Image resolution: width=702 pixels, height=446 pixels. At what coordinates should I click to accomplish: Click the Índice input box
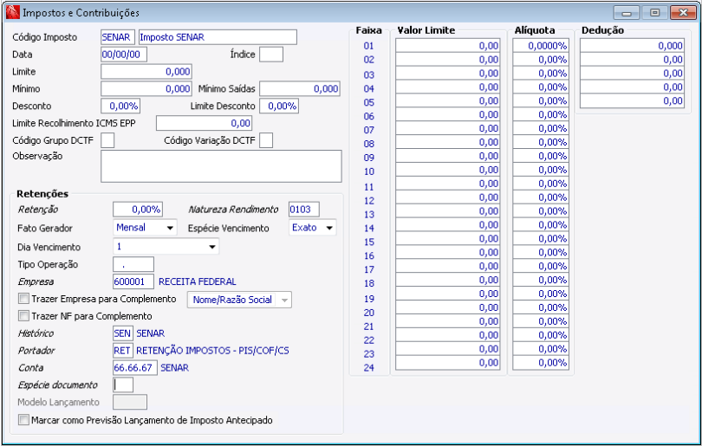click(271, 55)
